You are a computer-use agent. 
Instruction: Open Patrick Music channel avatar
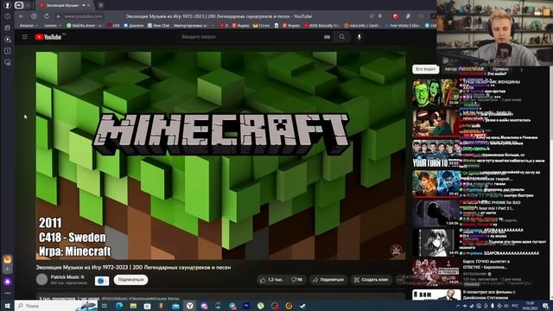[41, 279]
